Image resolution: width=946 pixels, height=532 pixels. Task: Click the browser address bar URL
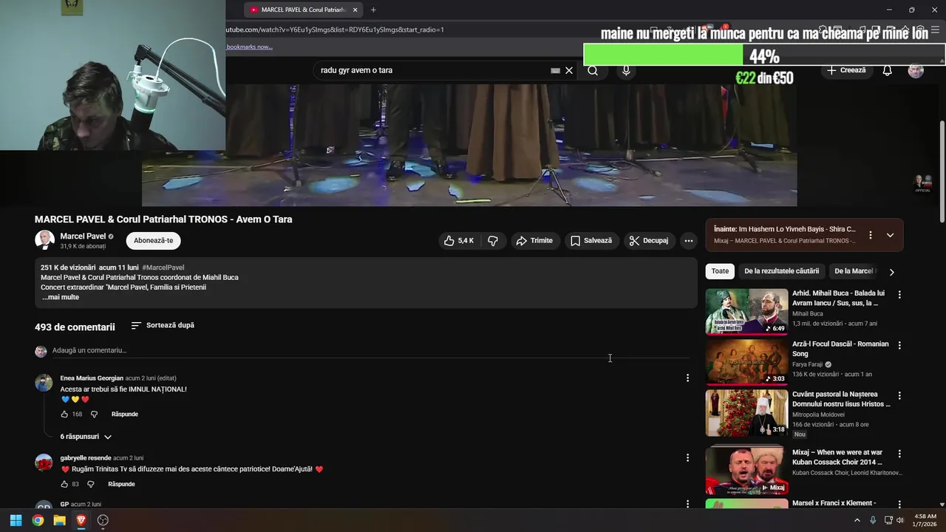[335, 30]
